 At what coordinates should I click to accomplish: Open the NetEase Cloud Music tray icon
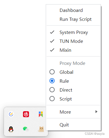[x=26, y=114]
